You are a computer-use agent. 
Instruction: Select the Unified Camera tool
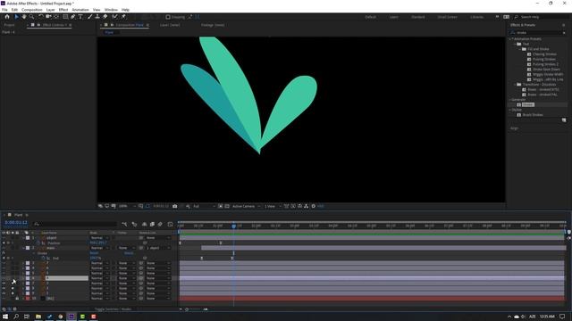pyautogui.click(x=48, y=17)
